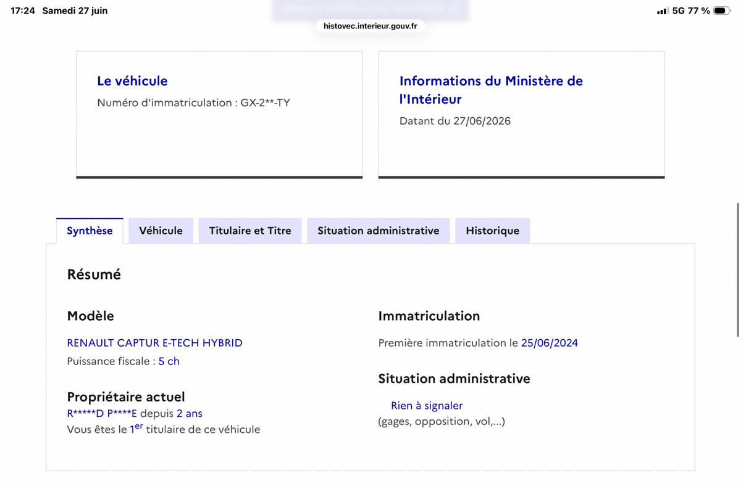This screenshot has height=486, width=741.
Task: Tap the 17:24 clock in status bar
Action: tap(23, 11)
